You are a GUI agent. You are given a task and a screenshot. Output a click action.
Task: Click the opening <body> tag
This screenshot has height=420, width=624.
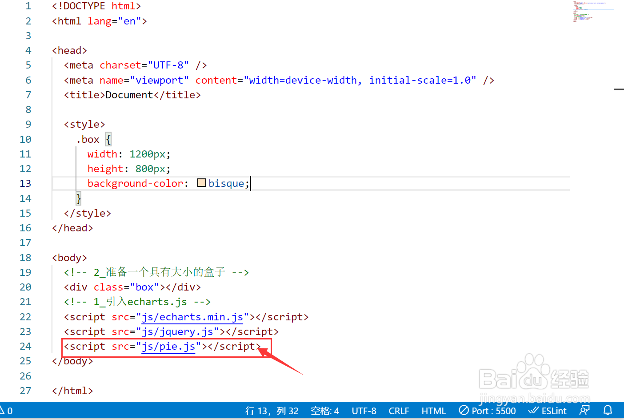point(70,258)
